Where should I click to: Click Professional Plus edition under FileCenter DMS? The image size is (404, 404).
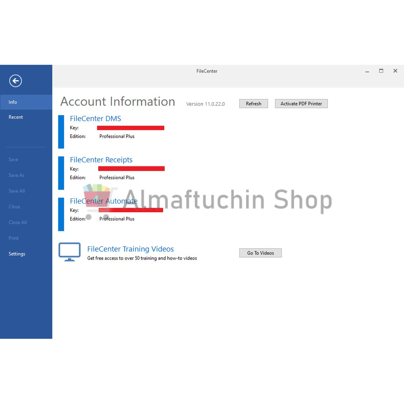click(117, 136)
